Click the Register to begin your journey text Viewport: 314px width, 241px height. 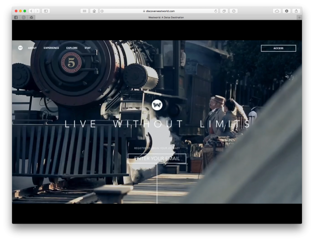pyautogui.click(x=157, y=148)
